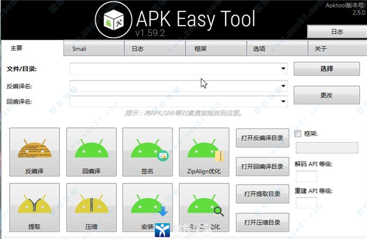This screenshot has height=239, width=367.
Task: Expand the 文件/目录 dropdown arrow
Action: [x=283, y=69]
